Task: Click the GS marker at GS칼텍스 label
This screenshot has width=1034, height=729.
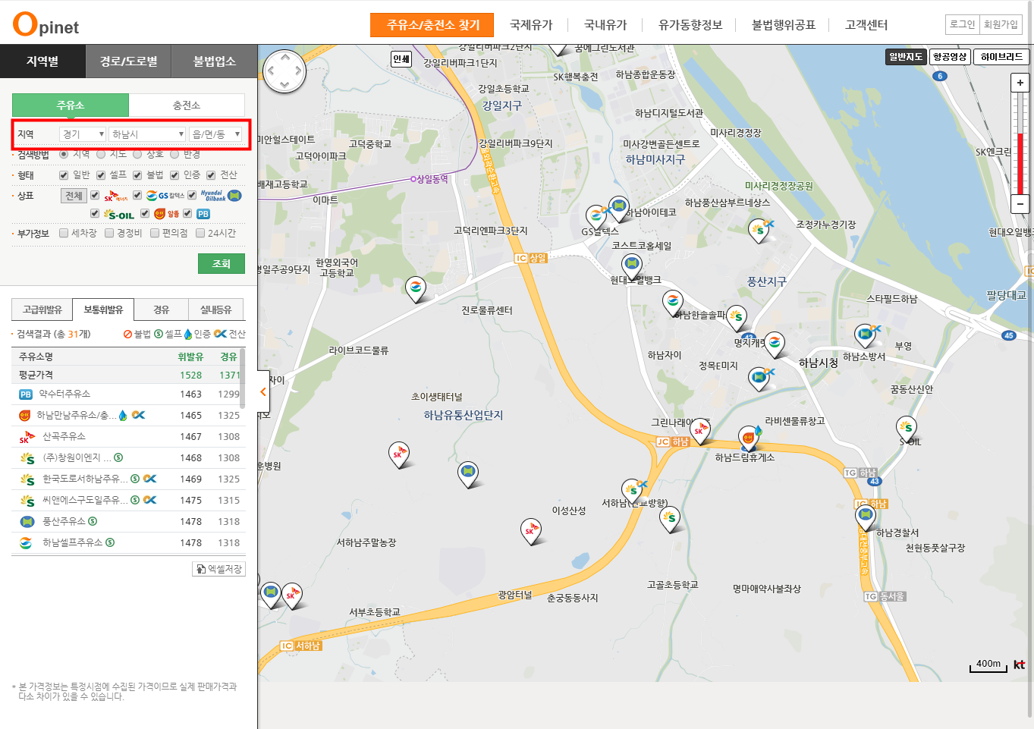Action: (x=596, y=217)
